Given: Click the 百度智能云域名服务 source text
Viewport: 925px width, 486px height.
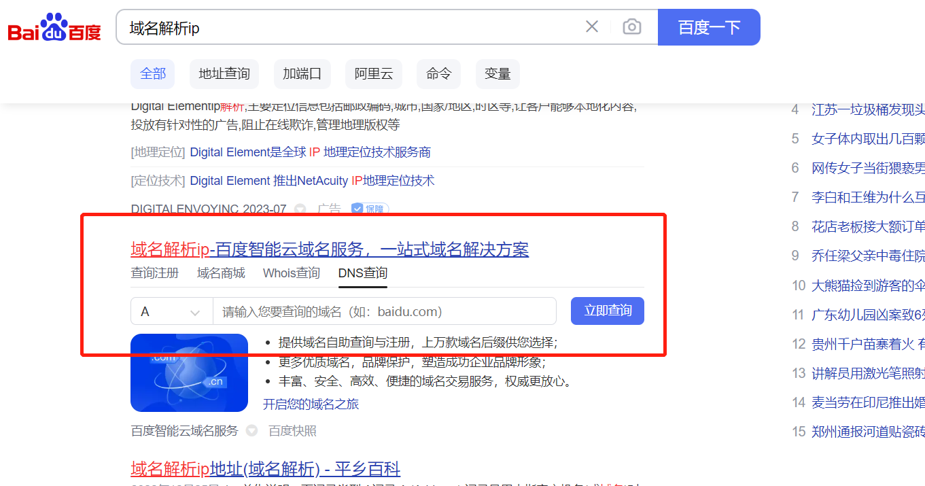Looking at the screenshot, I should click(x=185, y=431).
